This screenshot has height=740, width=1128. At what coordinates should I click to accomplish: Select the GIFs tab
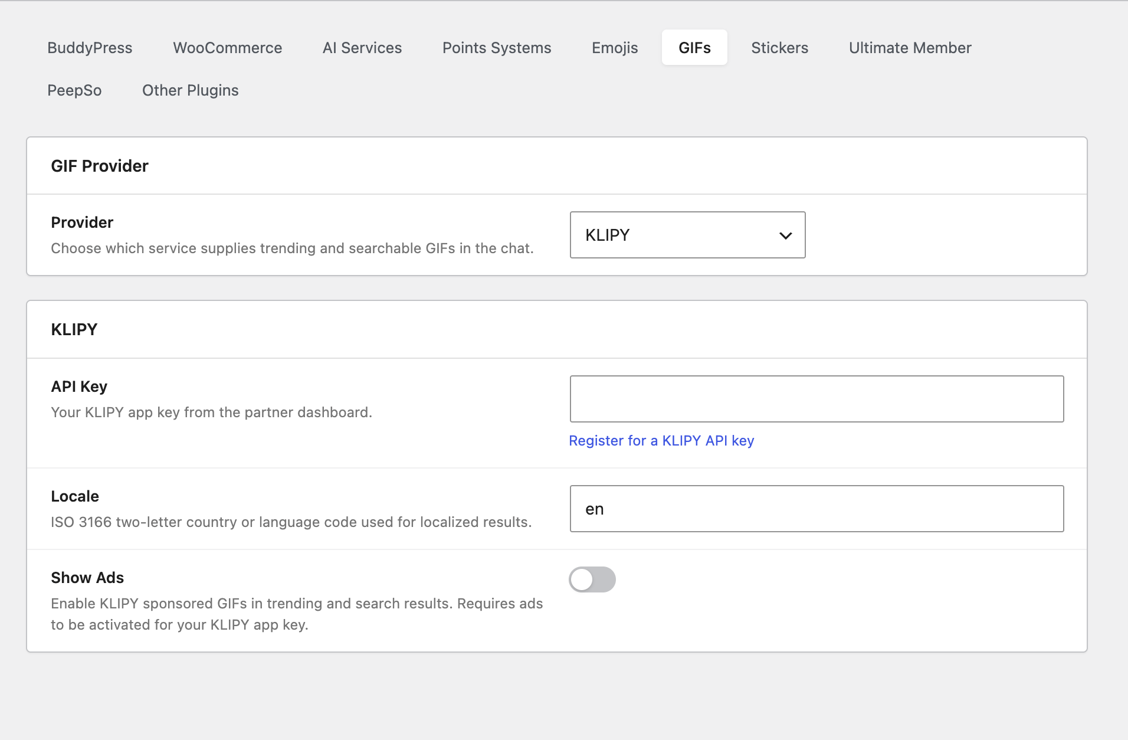694,48
